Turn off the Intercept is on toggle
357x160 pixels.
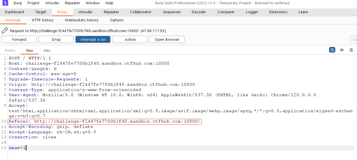93,39
